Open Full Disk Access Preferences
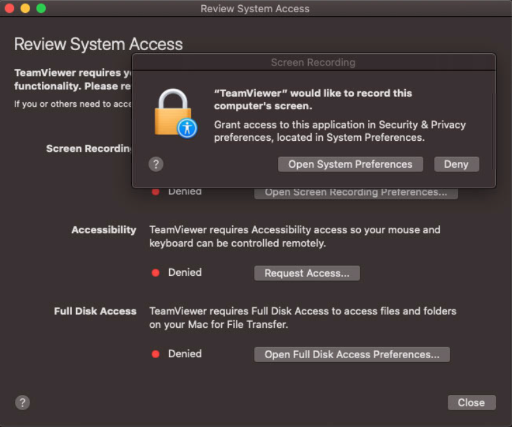The width and height of the screenshot is (512, 427). point(352,354)
